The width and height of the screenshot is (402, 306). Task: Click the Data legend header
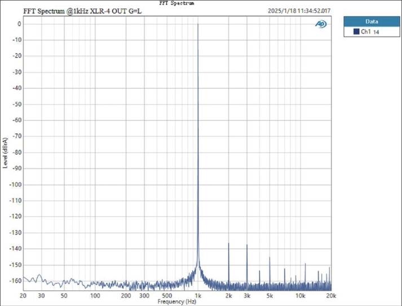coord(372,21)
